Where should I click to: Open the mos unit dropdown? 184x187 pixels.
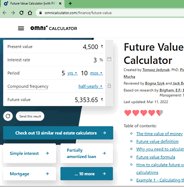pyautogui.click(x=96, y=73)
